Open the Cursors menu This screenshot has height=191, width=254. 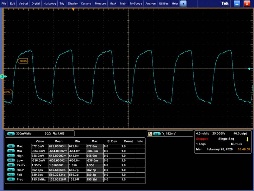pos(86,3)
